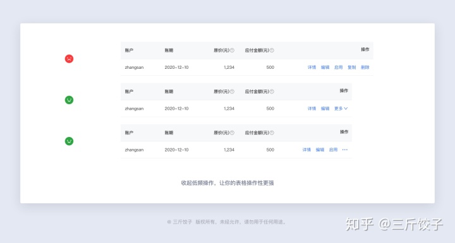The width and height of the screenshot is (455, 243).
Task: Open 详情 in the 更多 table row
Action: [312, 109]
